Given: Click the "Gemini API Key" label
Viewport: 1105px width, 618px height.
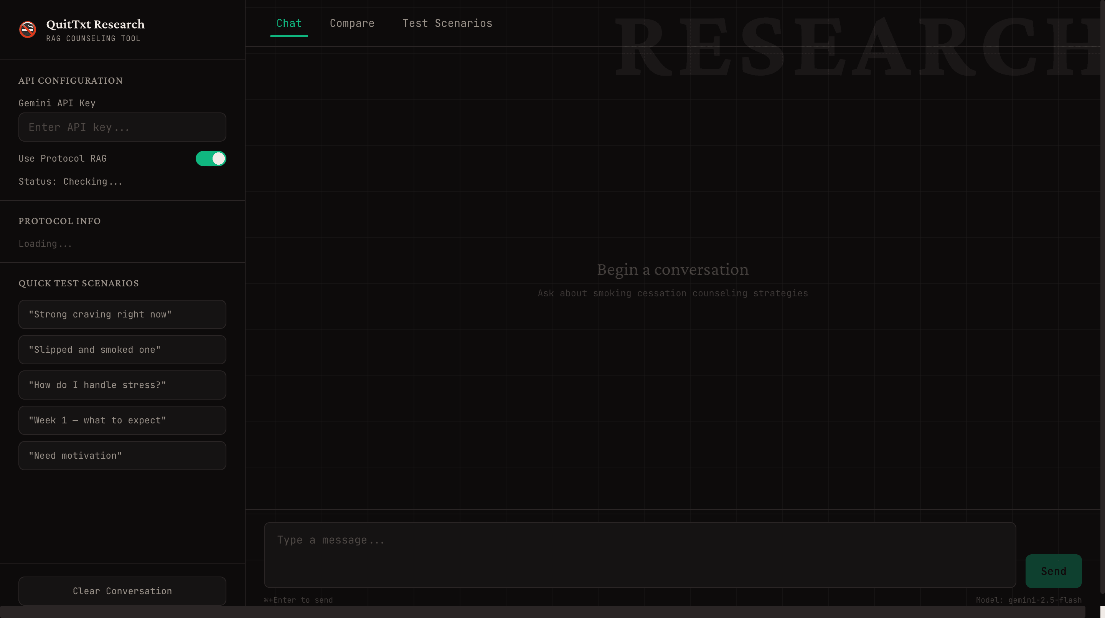Looking at the screenshot, I should (57, 103).
